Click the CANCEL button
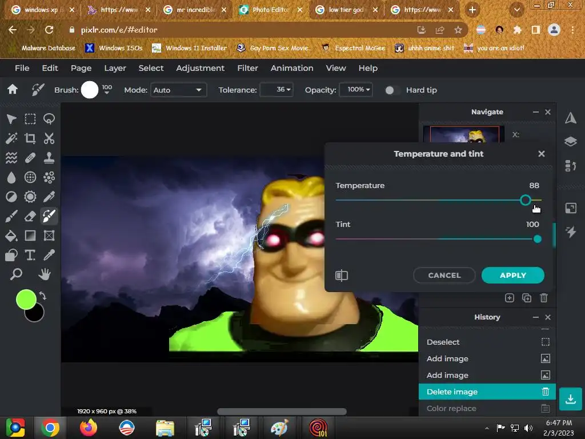Image resolution: width=585 pixels, height=439 pixels. pos(444,275)
